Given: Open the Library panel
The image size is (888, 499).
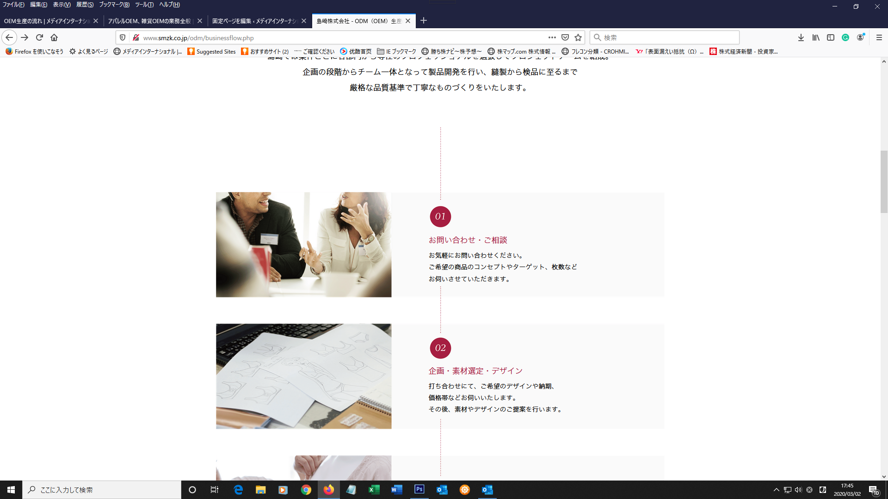Looking at the screenshot, I should tap(816, 37).
